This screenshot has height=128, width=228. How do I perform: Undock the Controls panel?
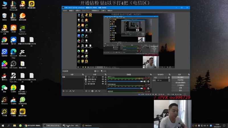(189, 75)
